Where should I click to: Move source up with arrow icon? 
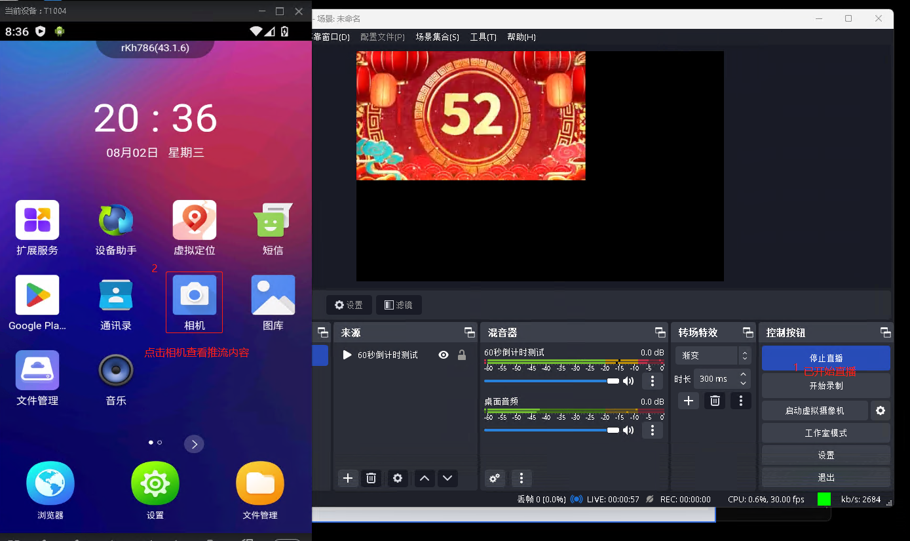tap(425, 478)
